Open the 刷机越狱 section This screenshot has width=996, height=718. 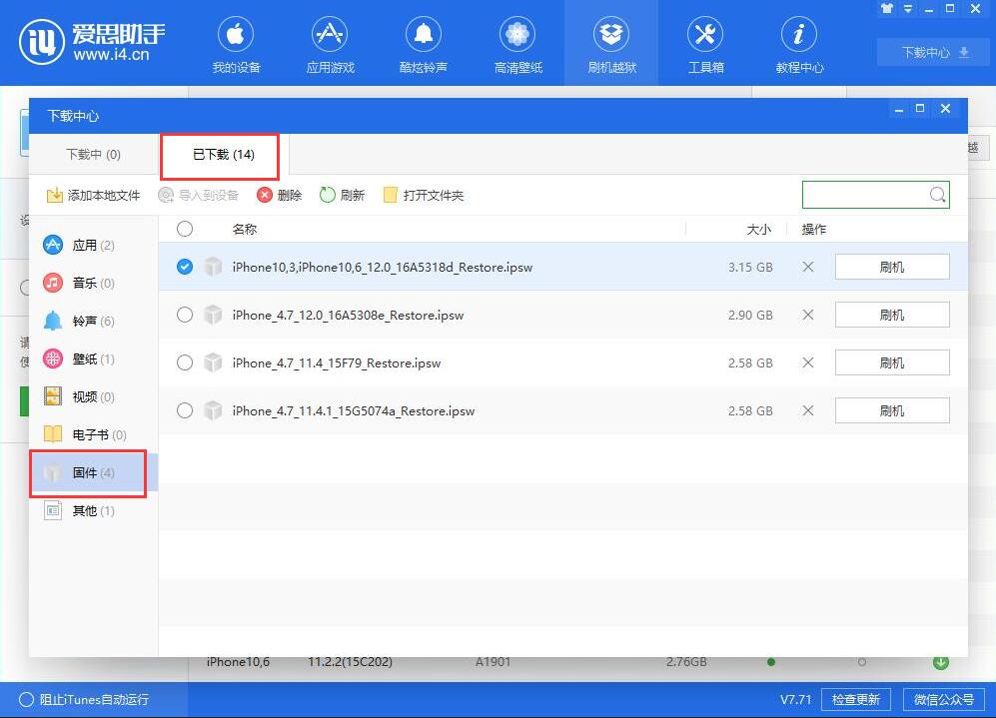[x=610, y=42]
